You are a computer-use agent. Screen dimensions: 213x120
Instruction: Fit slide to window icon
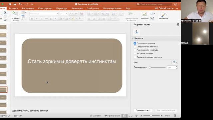pos(175,116)
